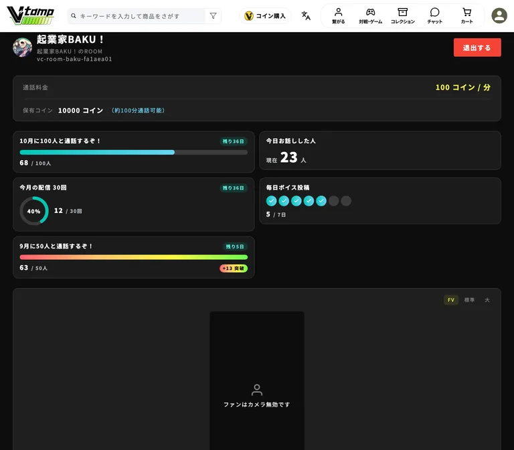This screenshot has height=450, width=514.
Task: Click the fifth voice post check circle
Action: point(321,201)
